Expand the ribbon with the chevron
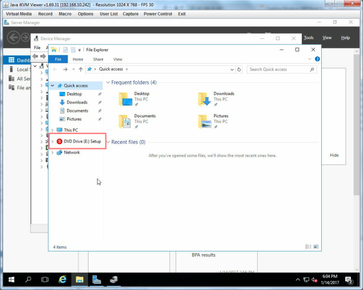The height and width of the screenshot is (290, 363). click(x=309, y=59)
